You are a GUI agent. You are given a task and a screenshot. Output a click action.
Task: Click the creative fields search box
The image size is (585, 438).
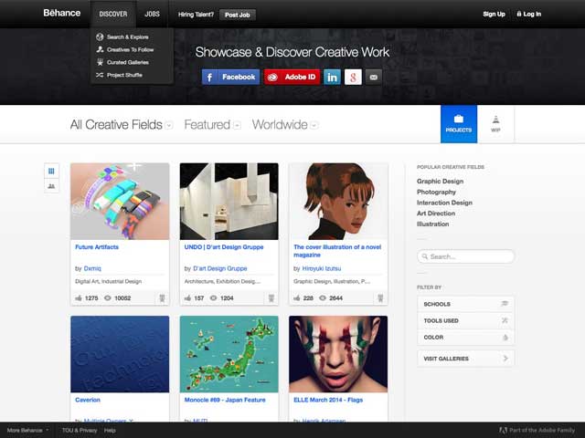[x=467, y=257]
